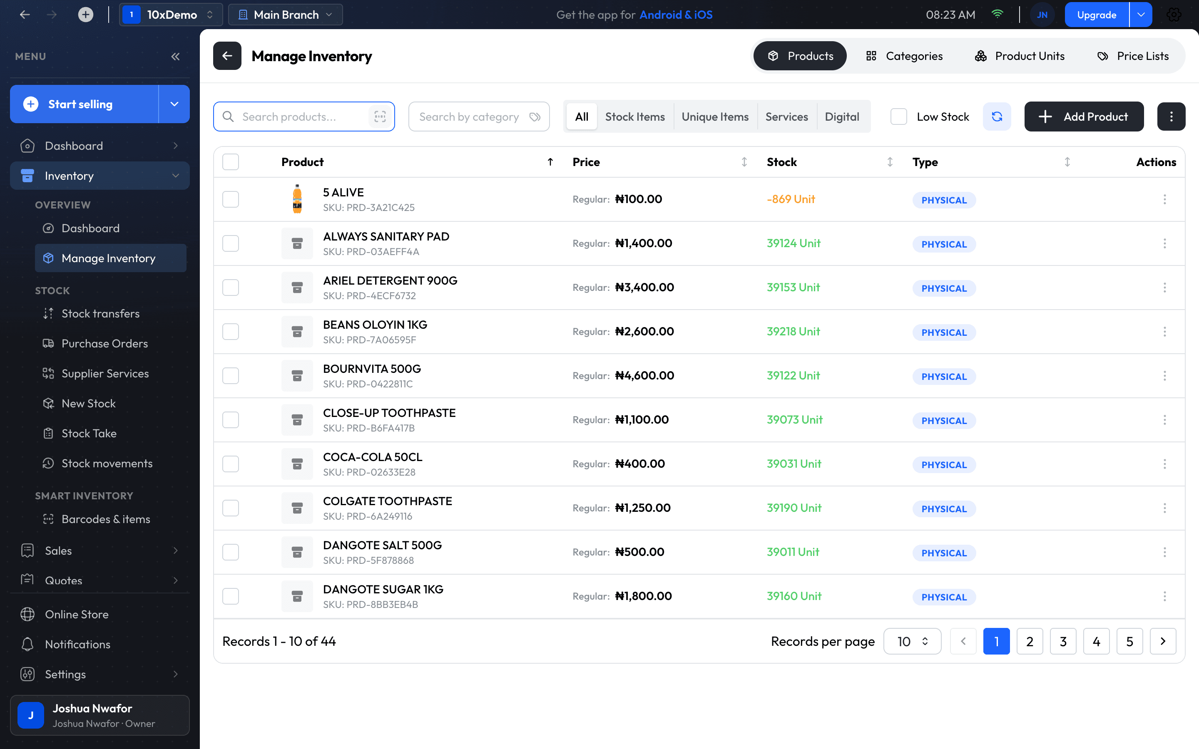
Task: Enable the Low Stock checkbox
Action: point(899,117)
